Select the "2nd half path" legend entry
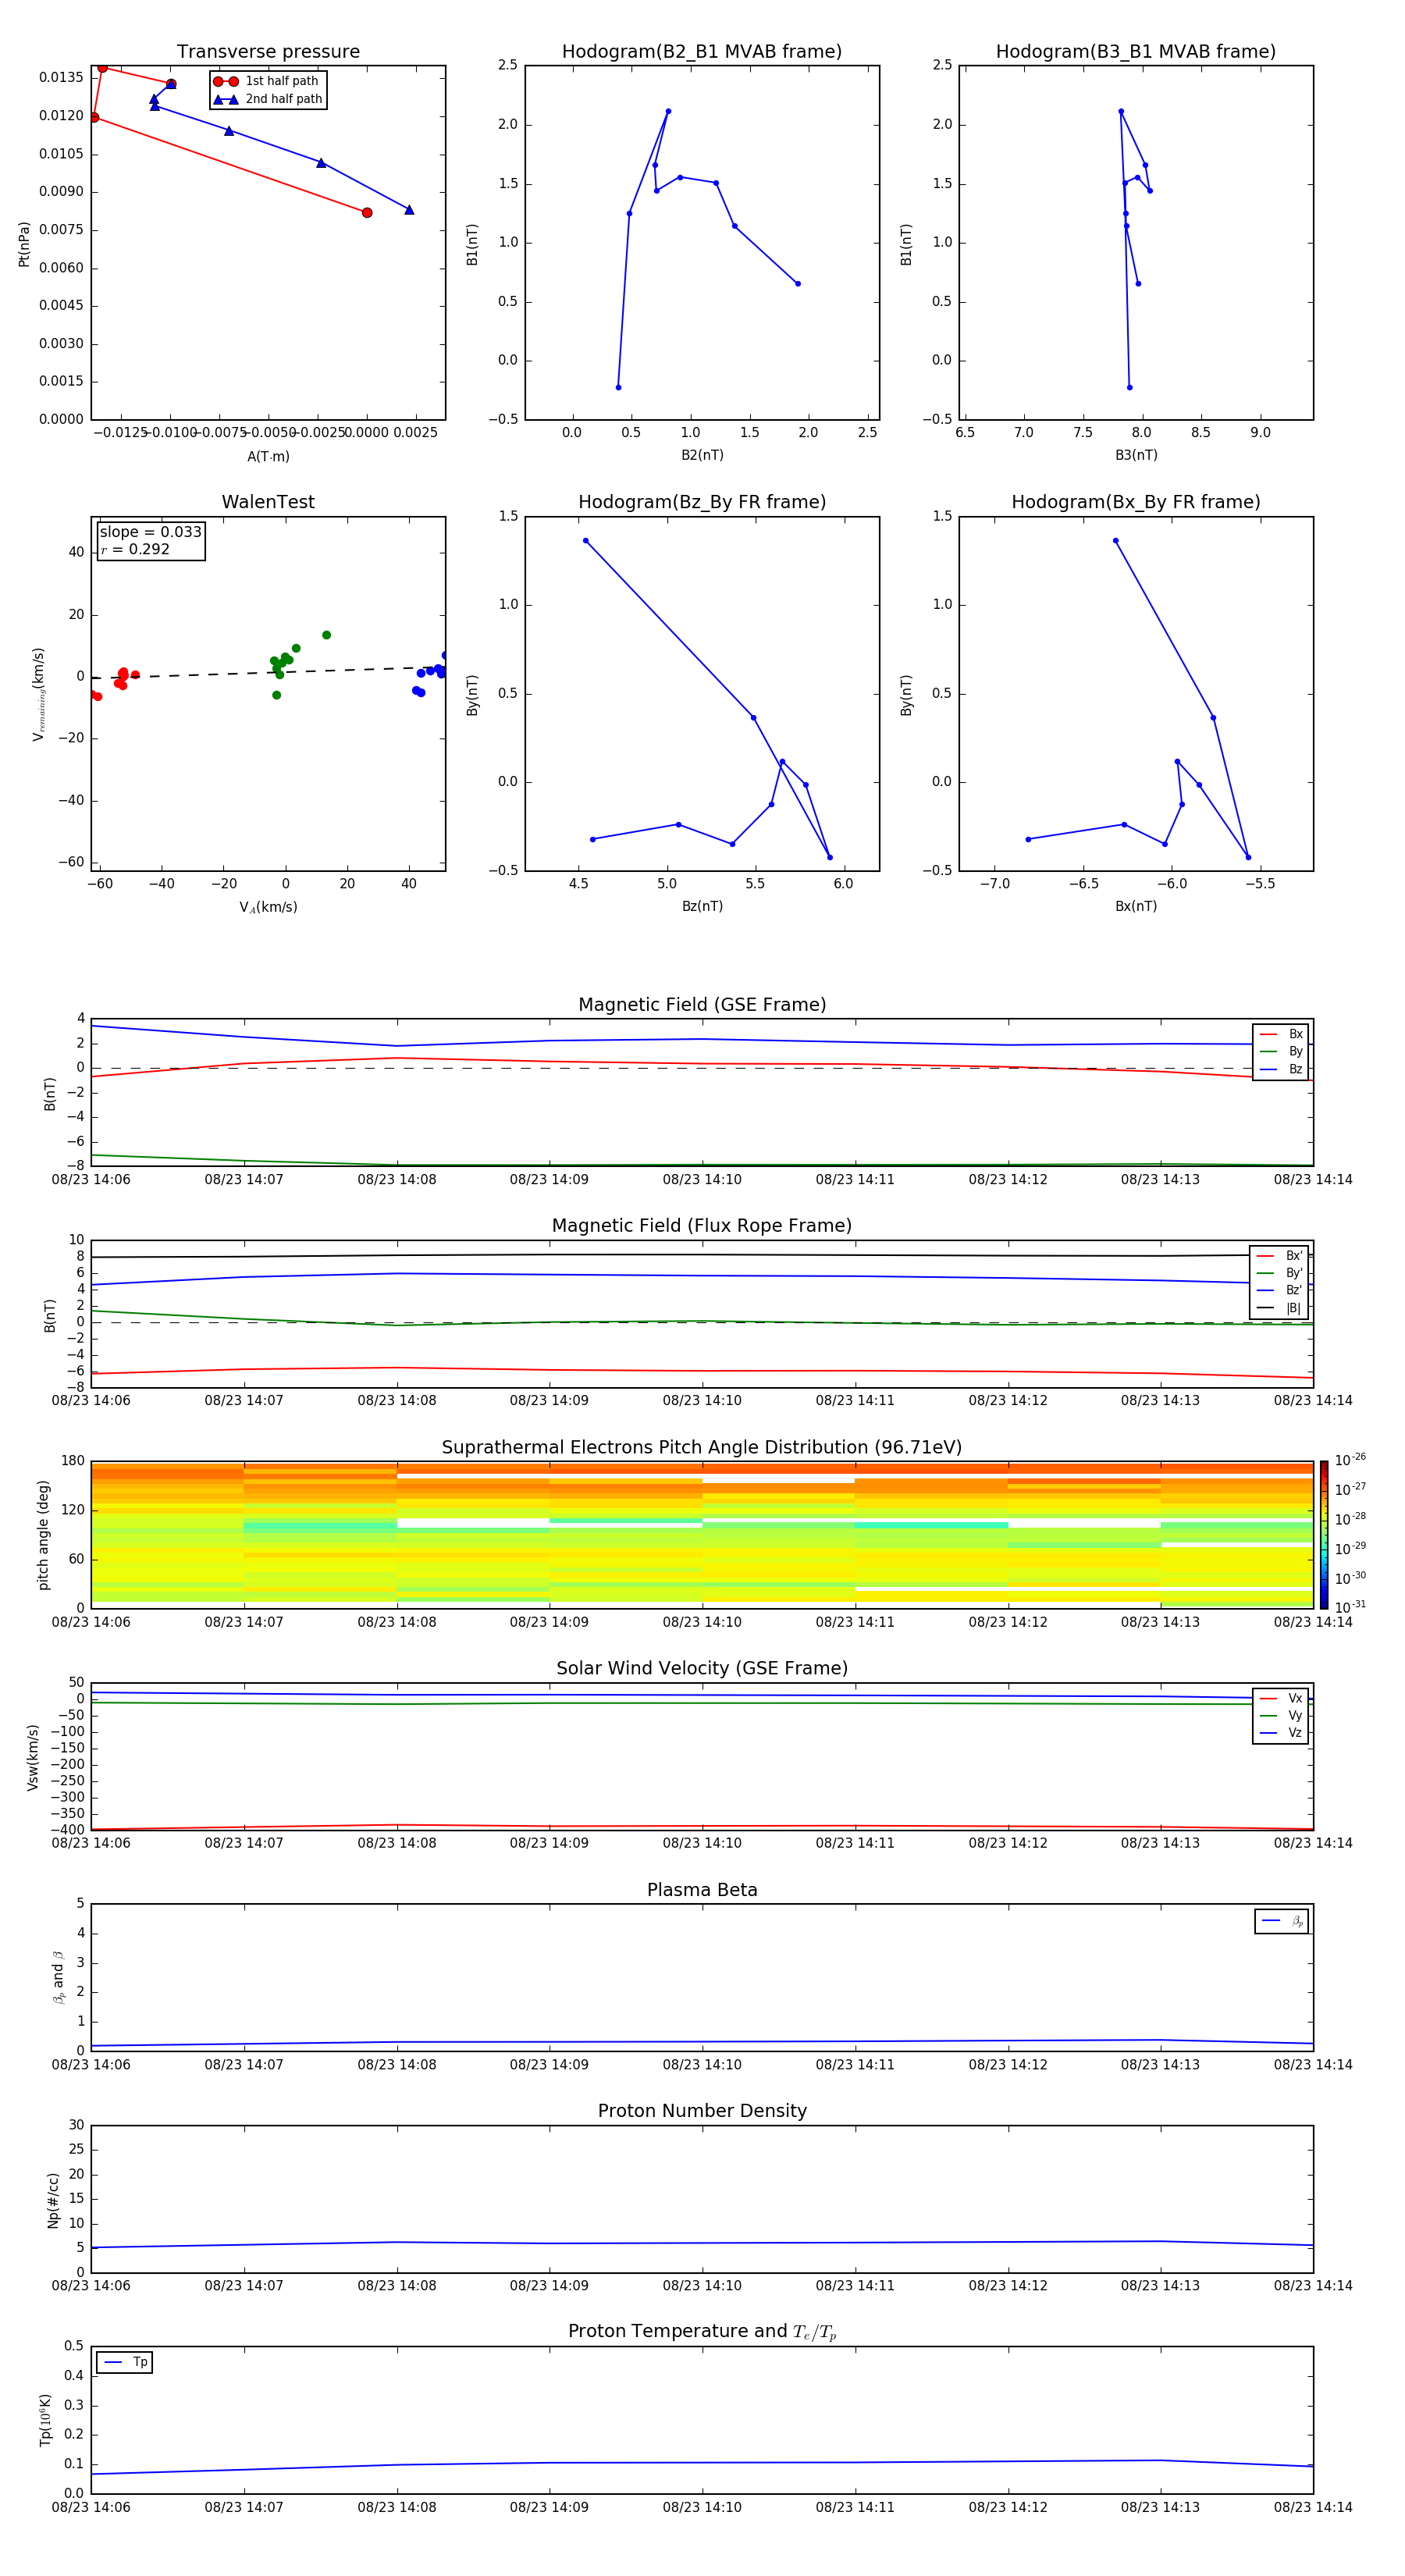Screen dimensions: 1405x2576 click(268, 99)
